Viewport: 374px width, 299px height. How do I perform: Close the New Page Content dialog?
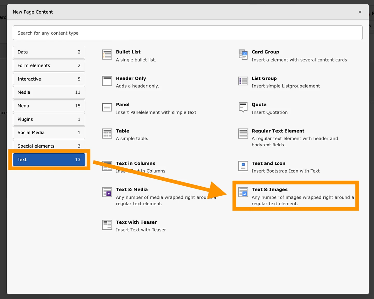point(360,12)
